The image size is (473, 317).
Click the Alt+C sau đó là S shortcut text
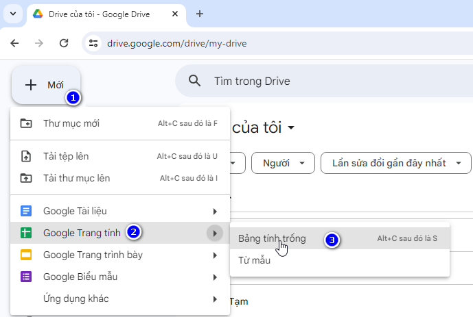click(407, 238)
